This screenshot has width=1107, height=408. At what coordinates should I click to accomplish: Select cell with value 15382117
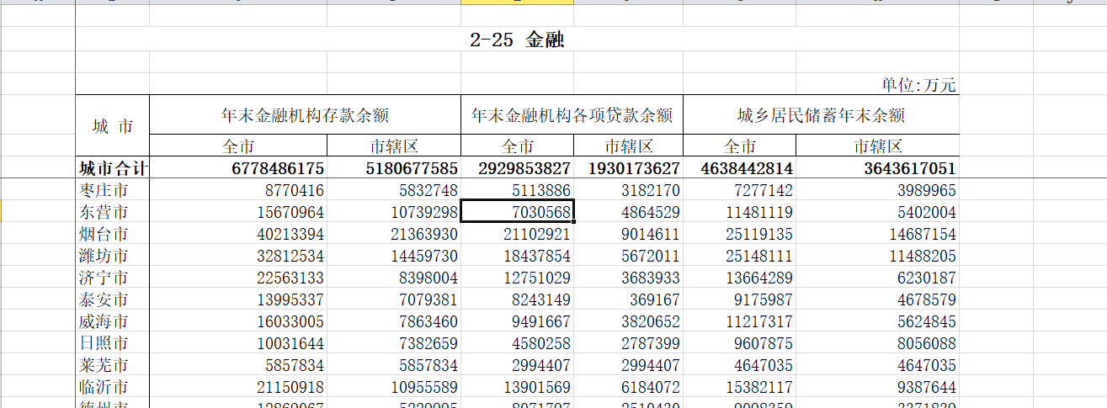tap(740, 387)
